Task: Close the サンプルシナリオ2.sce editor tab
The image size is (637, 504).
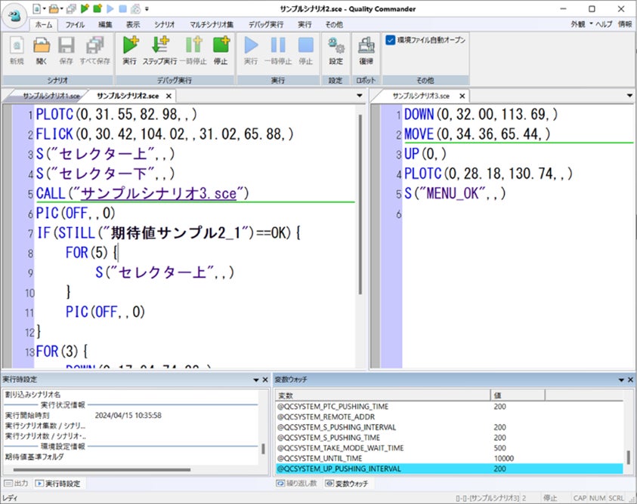Action: [169, 97]
